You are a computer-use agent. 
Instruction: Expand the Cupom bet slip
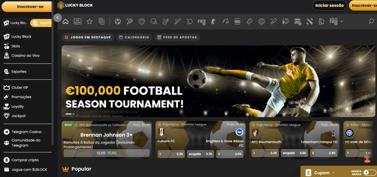coord(320,173)
